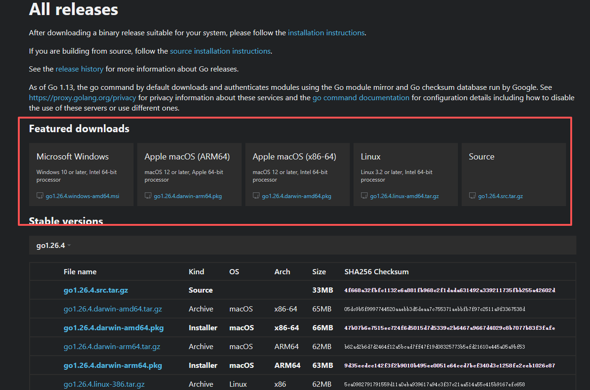Download go1.26.4.darwin-arm64.pkg from the table
This screenshot has height=390, width=590.
[x=113, y=366]
